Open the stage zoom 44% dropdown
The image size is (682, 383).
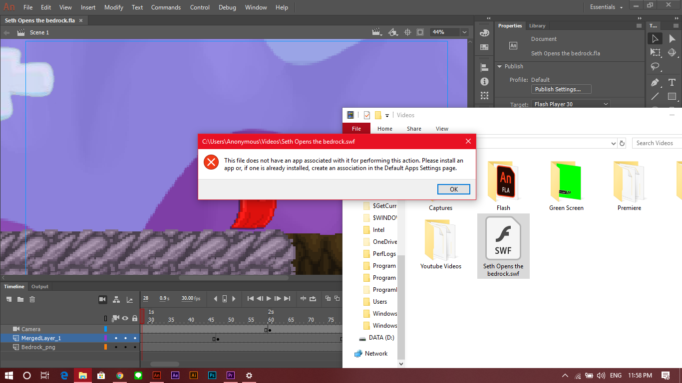(x=464, y=32)
